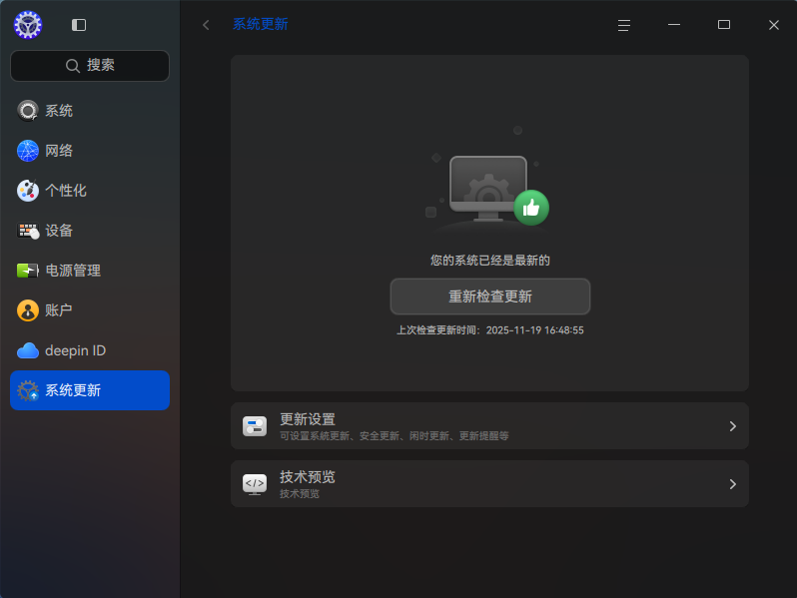
Task: Open the 个性化 palette icon
Action: point(27,191)
